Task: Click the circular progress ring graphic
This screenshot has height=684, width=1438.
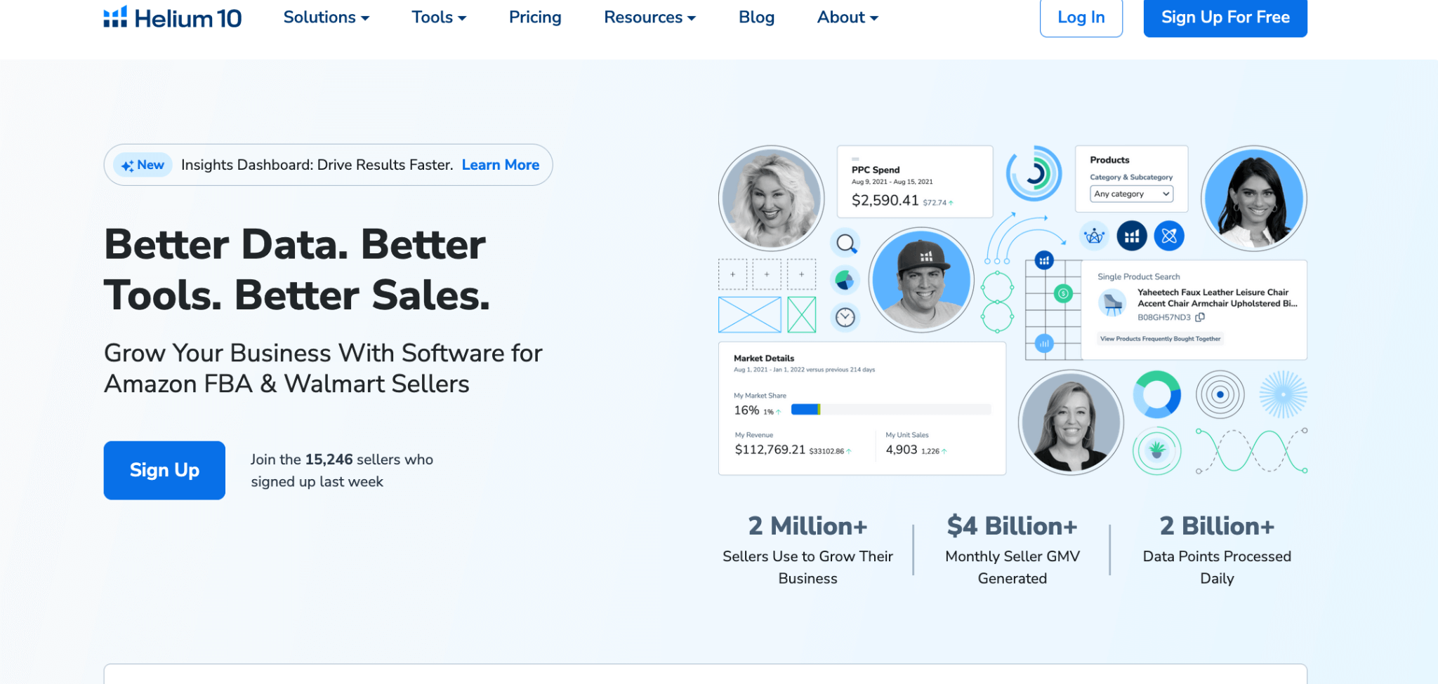Action: pyautogui.click(x=1034, y=173)
